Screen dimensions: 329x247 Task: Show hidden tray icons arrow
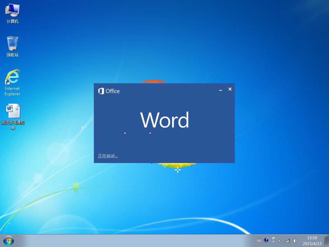(279, 241)
